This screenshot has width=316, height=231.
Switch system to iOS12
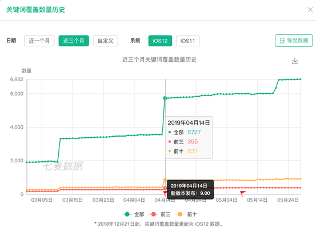pos(160,41)
